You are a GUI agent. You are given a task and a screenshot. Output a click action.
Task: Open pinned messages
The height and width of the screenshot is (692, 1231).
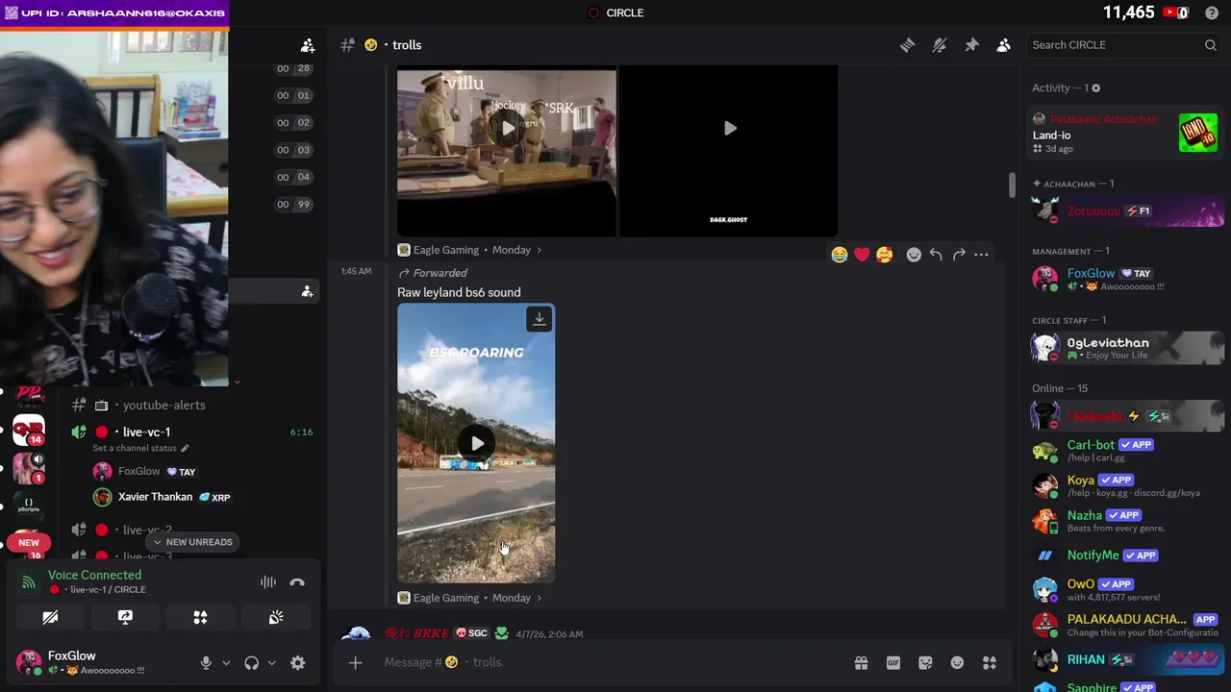(x=971, y=45)
